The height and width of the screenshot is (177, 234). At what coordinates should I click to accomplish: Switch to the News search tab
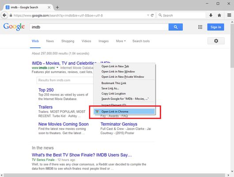(x=50, y=41)
